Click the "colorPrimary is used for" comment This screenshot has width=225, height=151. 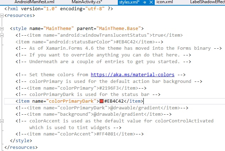tap(109, 81)
